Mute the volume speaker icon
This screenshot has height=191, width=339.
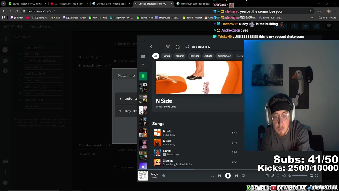289,176
